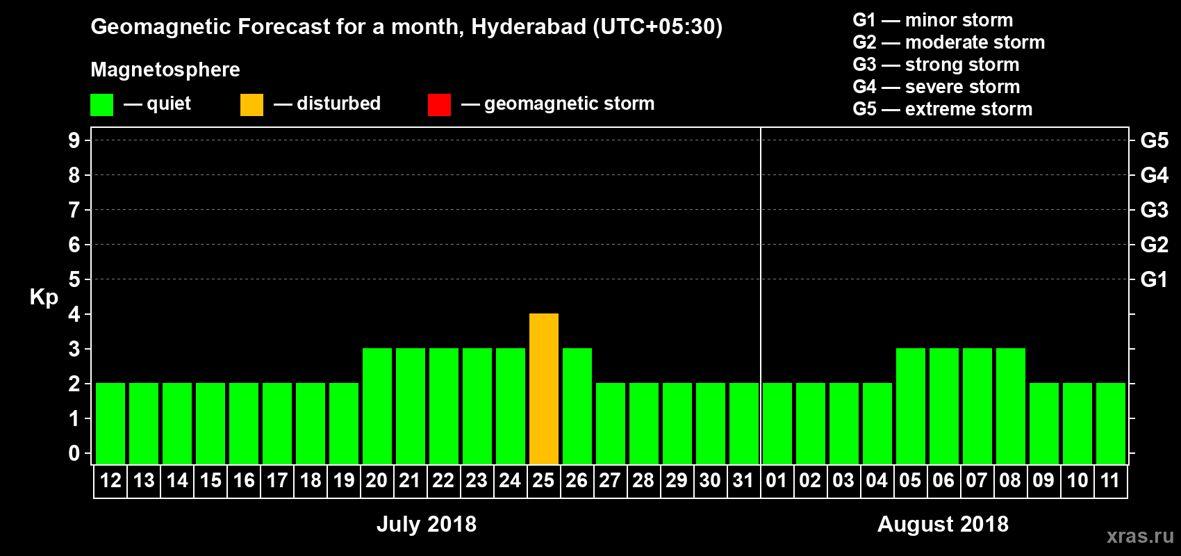This screenshot has width=1181, height=556.
Task: Click the 'G1 — minor storm' legend text
Action: tap(933, 20)
